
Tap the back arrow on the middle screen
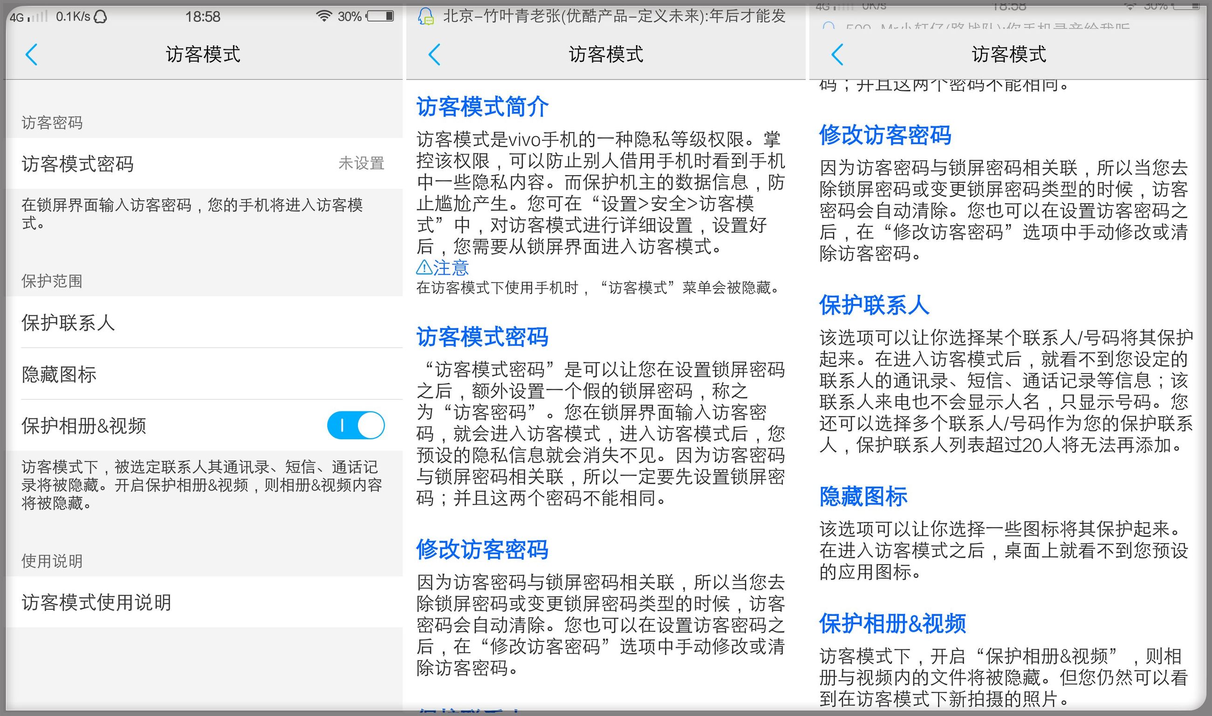pos(435,55)
